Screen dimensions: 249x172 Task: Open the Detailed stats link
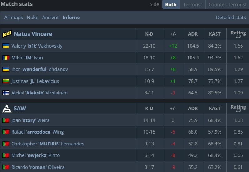pyautogui.click(x=231, y=18)
